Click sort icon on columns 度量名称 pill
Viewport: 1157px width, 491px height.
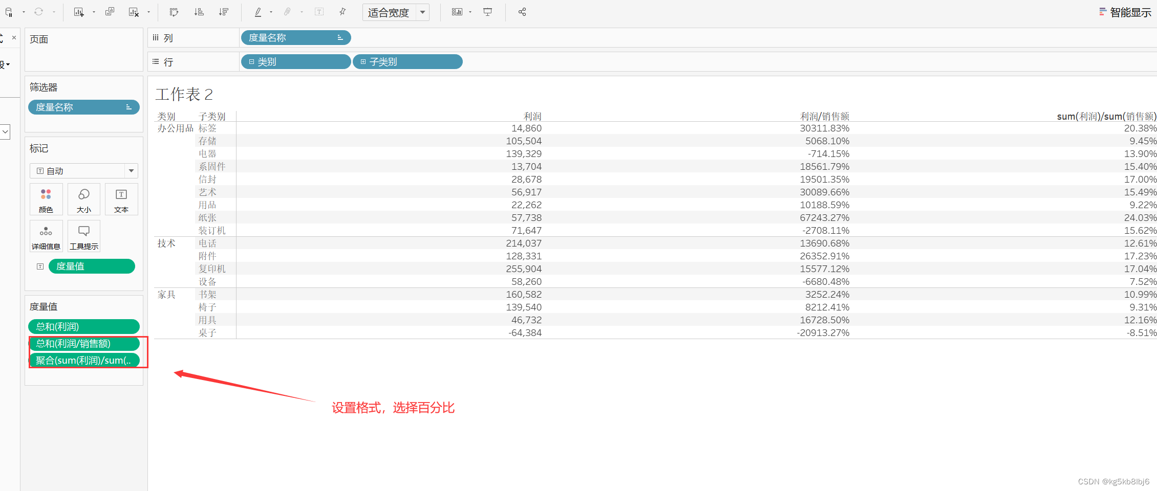(x=340, y=38)
